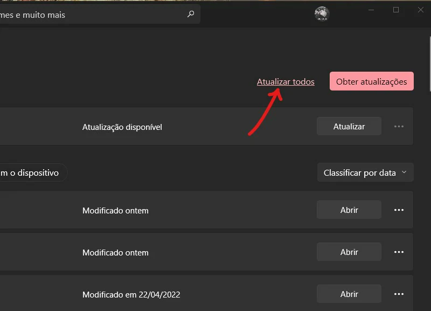Select 'Modificado em 22/04/2022' text
This screenshot has height=311, width=431.
(x=131, y=294)
